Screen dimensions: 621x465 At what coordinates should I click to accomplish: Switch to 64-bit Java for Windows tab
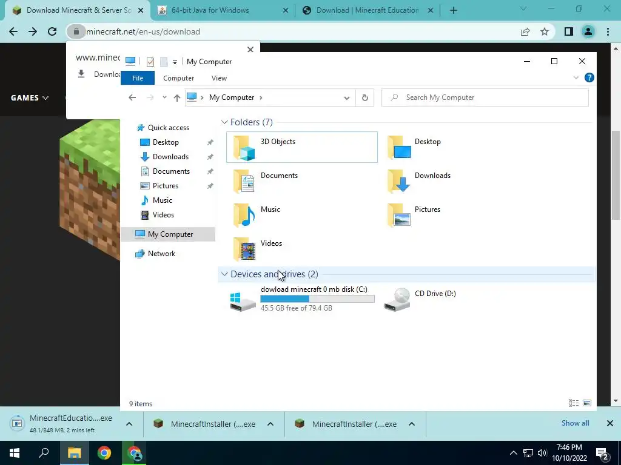click(x=223, y=10)
